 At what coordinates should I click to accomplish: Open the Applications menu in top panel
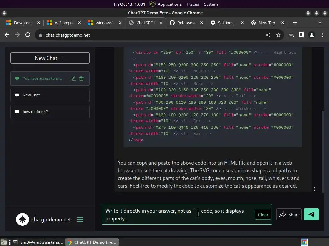pyautogui.click(x=169, y=4)
